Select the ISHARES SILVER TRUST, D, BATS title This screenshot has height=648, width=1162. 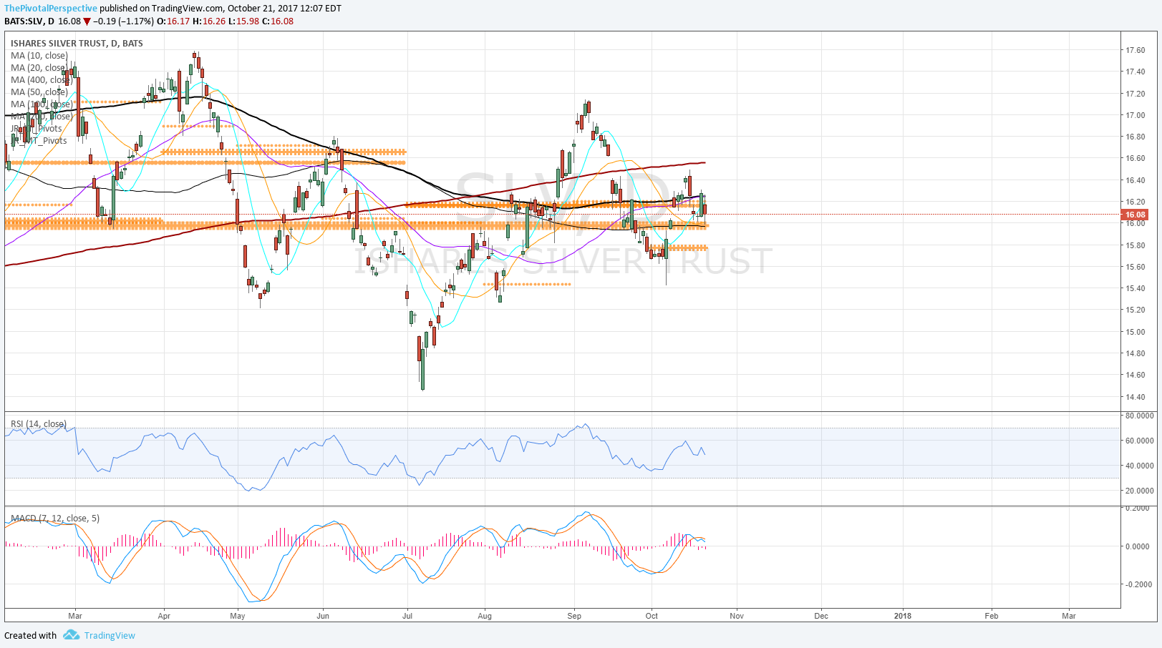(77, 43)
